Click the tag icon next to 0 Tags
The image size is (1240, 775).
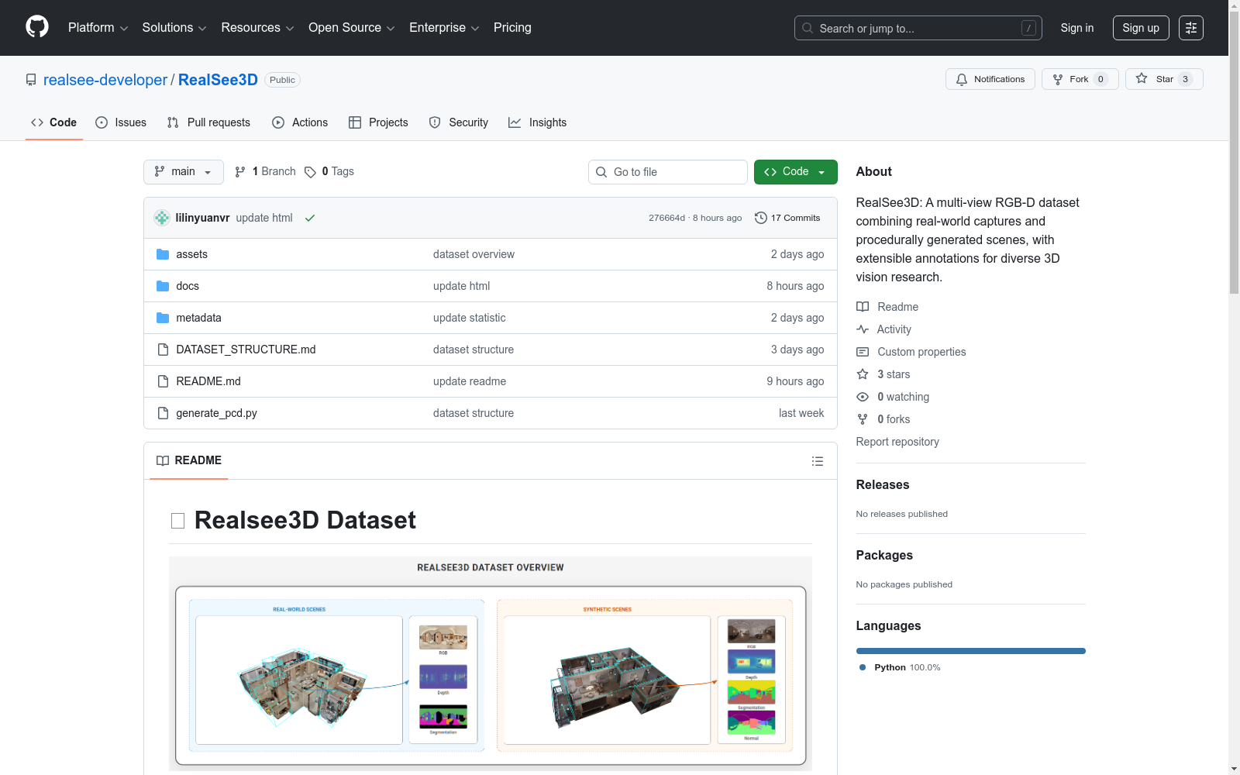click(310, 172)
